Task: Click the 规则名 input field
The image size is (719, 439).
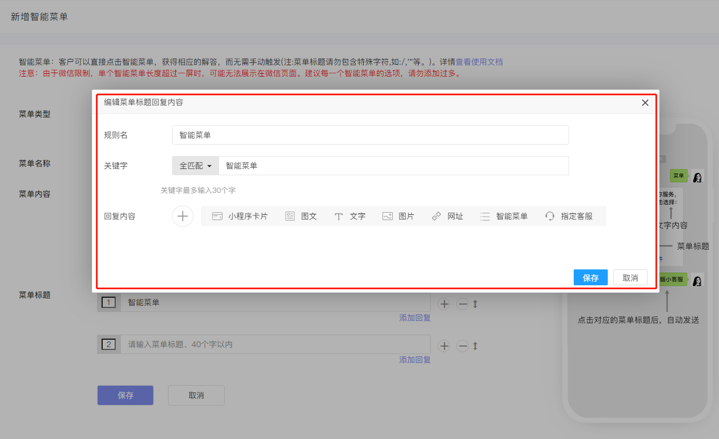Action: click(370, 135)
